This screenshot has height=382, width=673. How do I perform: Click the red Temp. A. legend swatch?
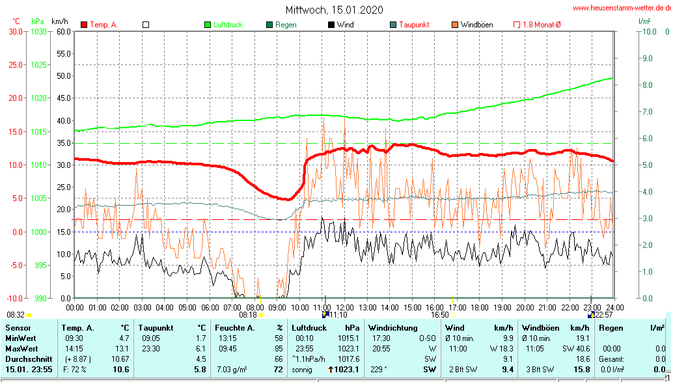84,25
